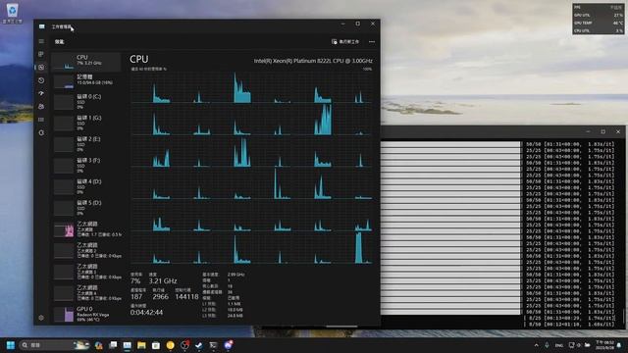The height and width of the screenshot is (353, 628).
Task: Open the yellow circle taskbar app
Action: (x=170, y=345)
